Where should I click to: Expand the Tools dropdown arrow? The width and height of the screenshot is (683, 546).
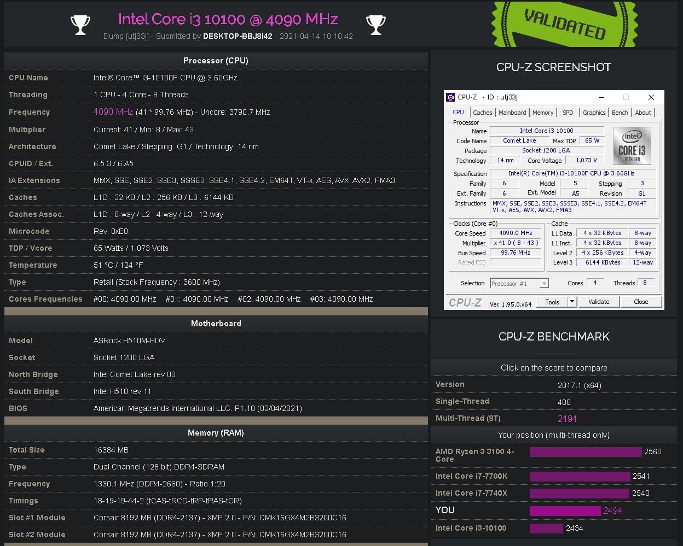point(572,302)
